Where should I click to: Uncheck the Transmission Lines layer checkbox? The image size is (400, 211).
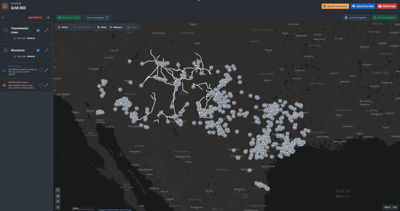(38, 30)
